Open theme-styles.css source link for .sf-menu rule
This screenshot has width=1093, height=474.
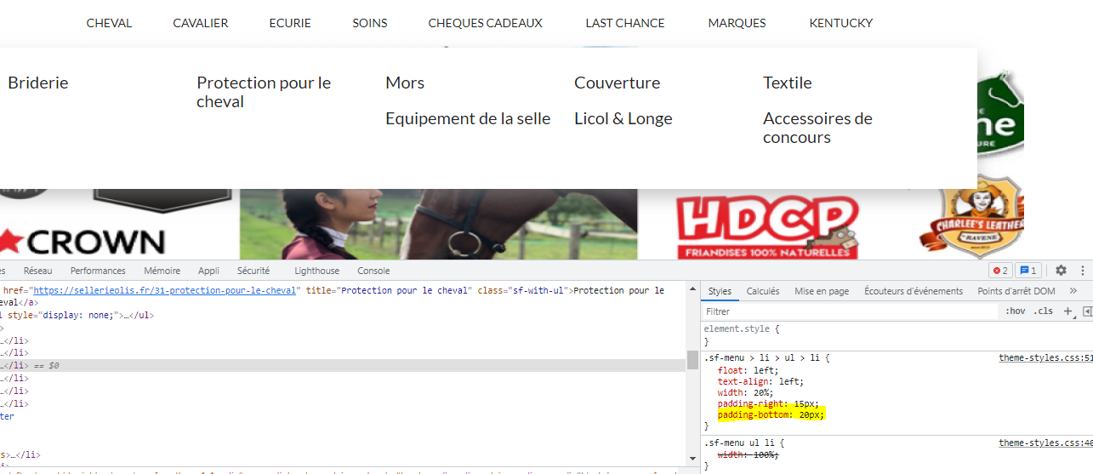[x=1045, y=358]
